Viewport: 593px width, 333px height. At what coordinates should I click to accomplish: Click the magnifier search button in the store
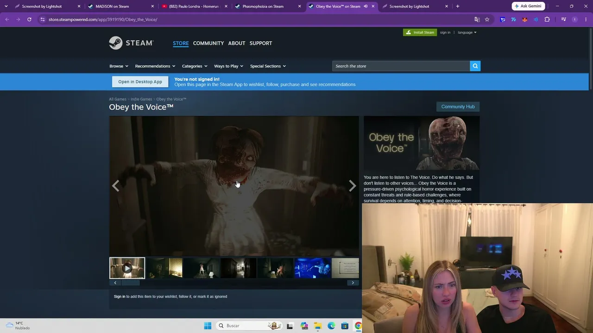point(475,66)
